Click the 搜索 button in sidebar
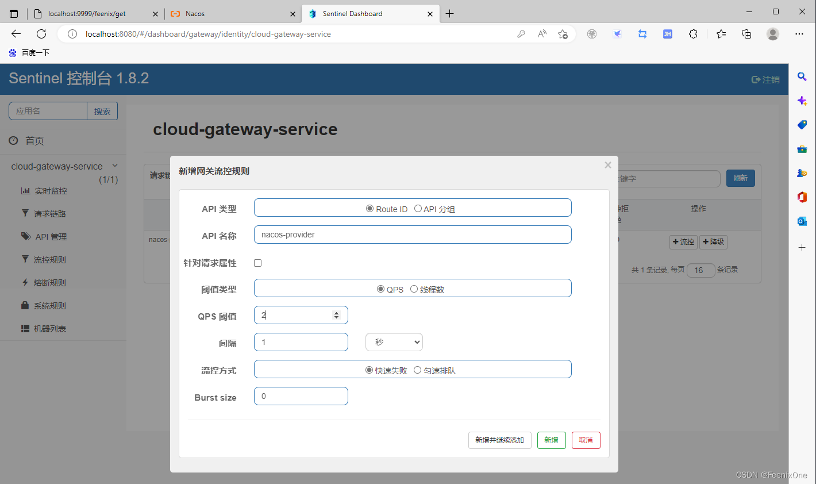The image size is (816, 484). click(102, 111)
